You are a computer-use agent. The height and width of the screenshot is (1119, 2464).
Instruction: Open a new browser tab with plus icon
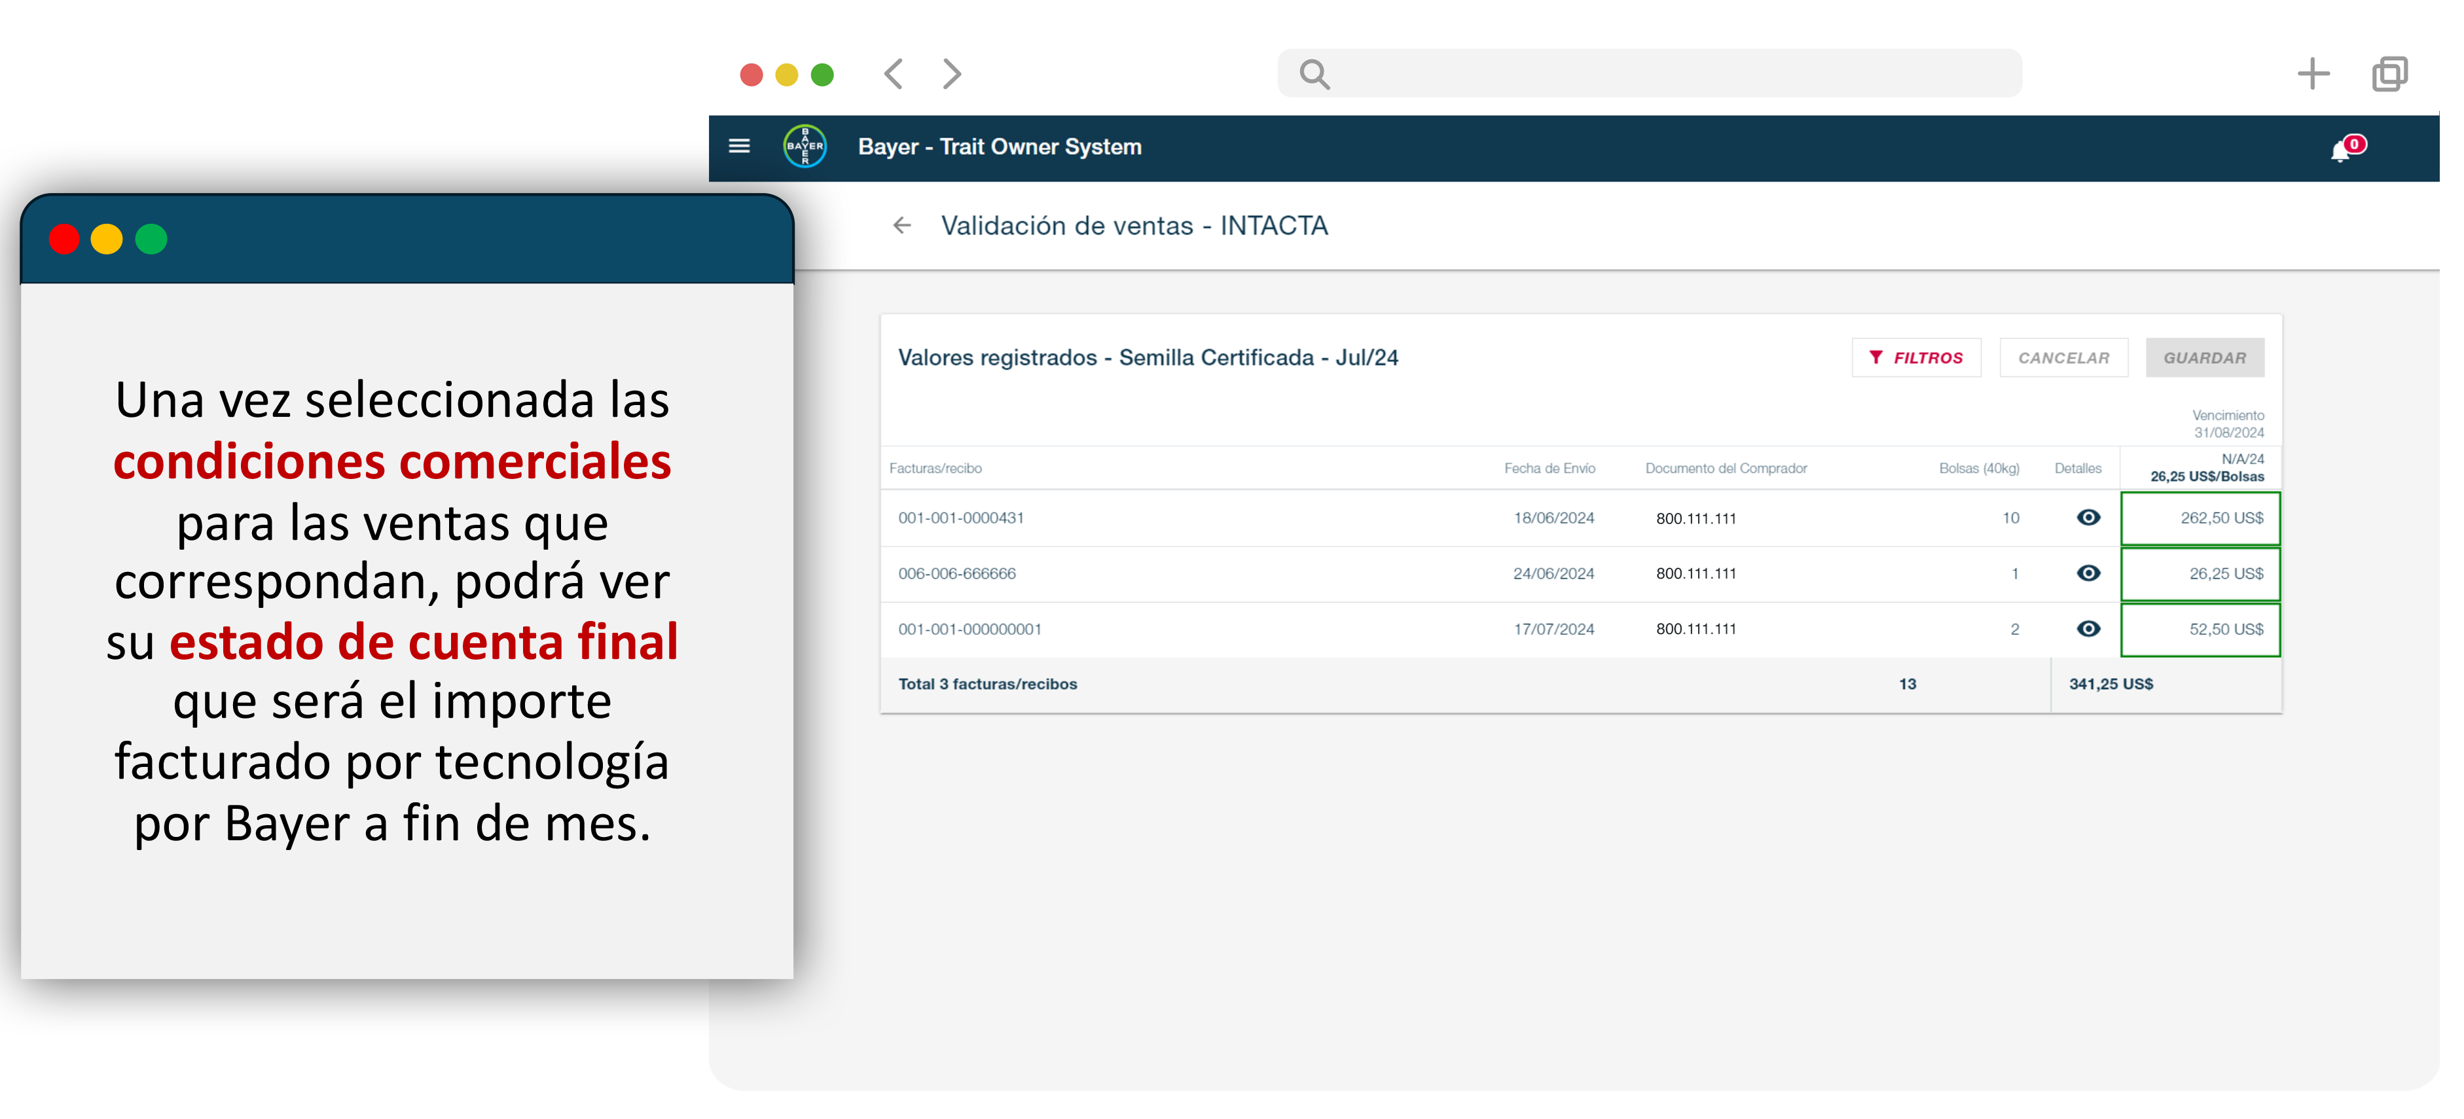pos(2313,74)
